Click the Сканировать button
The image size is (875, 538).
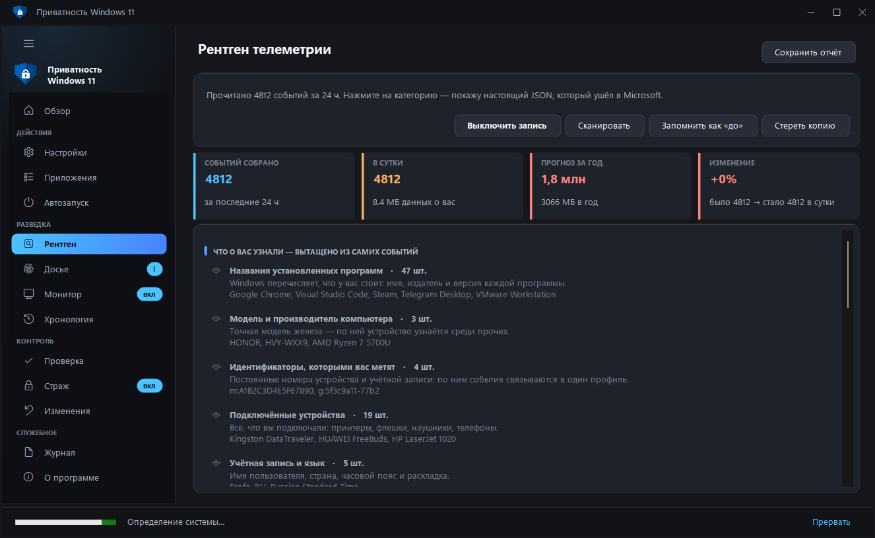tap(604, 125)
